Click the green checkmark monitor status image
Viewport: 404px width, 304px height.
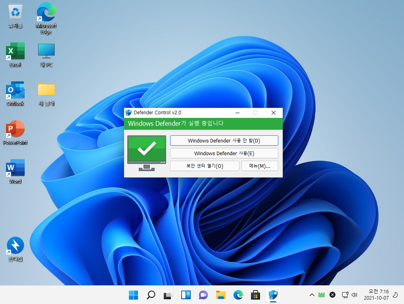(x=147, y=153)
